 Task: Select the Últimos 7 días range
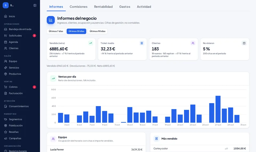[x=56, y=31]
